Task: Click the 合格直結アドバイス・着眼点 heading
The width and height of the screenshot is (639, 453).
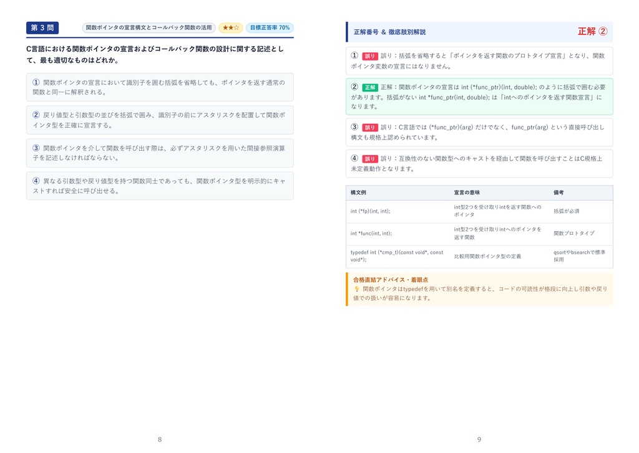Action: click(x=391, y=280)
